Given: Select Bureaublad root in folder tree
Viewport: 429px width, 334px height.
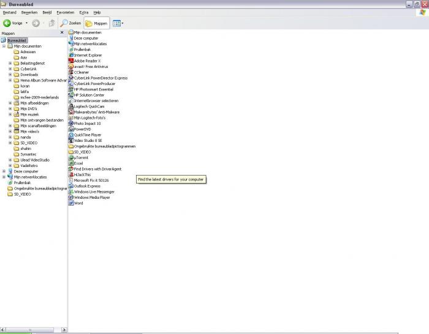Looking at the screenshot, I should point(17,41).
